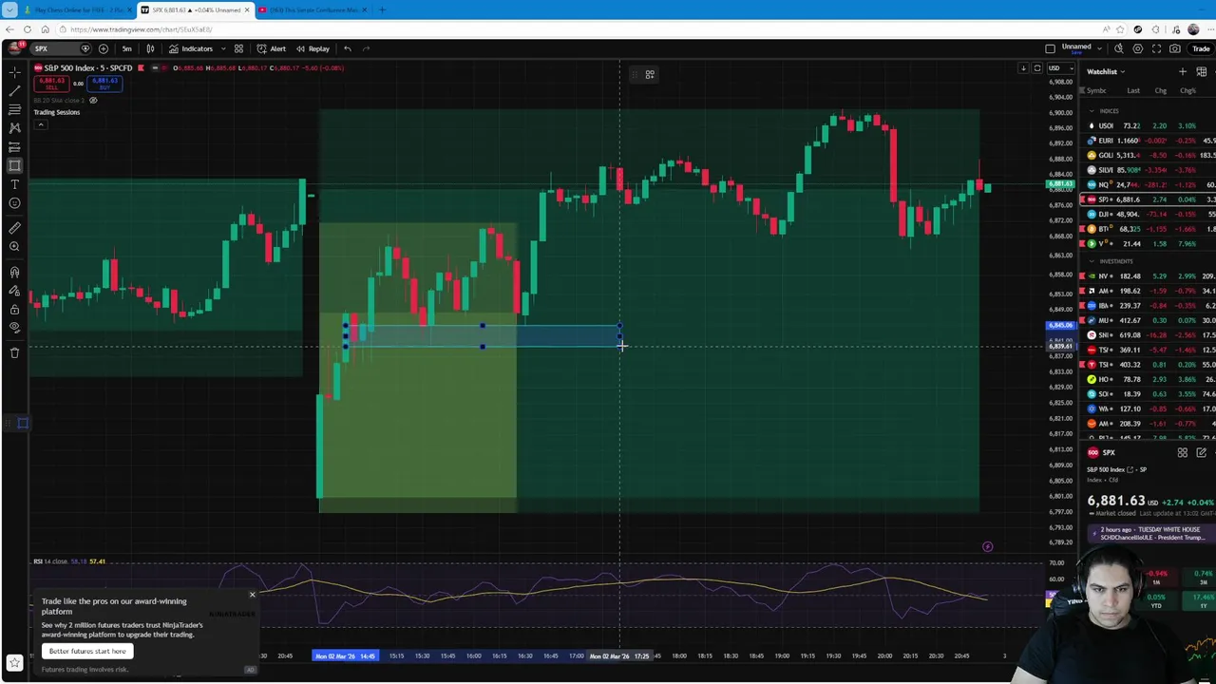The image size is (1216, 684).
Task: Open watchlist advanced view grid icon
Action: click(x=1202, y=71)
